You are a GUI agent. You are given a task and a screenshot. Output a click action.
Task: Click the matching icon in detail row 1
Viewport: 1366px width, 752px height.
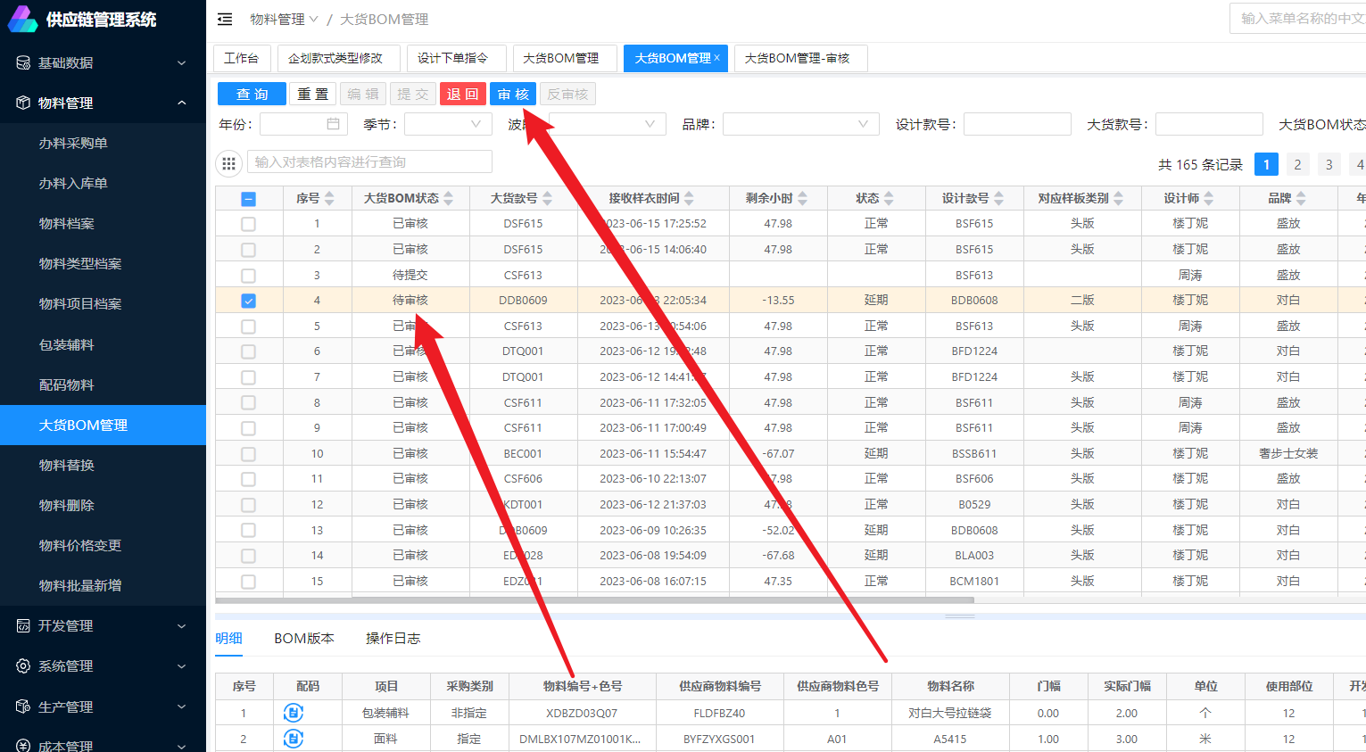click(x=294, y=713)
